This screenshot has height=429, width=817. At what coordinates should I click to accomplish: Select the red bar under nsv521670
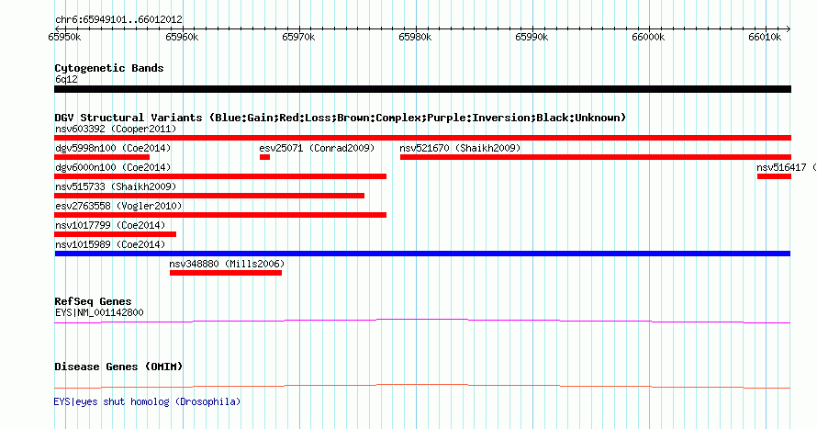coord(596,157)
